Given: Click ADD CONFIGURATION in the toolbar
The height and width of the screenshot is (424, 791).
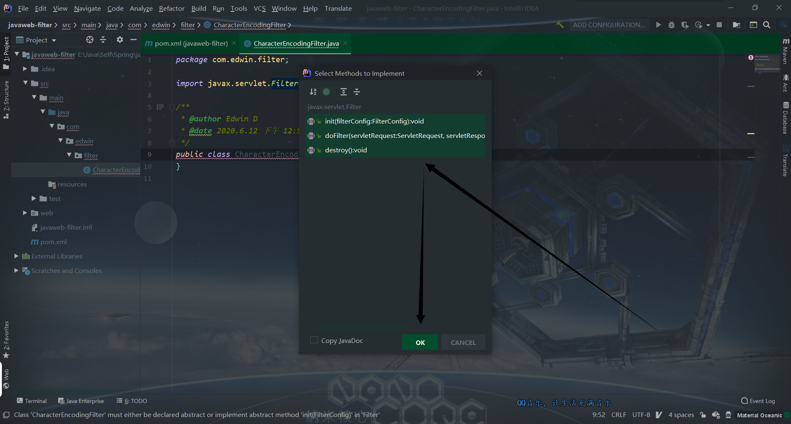Looking at the screenshot, I should [x=609, y=25].
